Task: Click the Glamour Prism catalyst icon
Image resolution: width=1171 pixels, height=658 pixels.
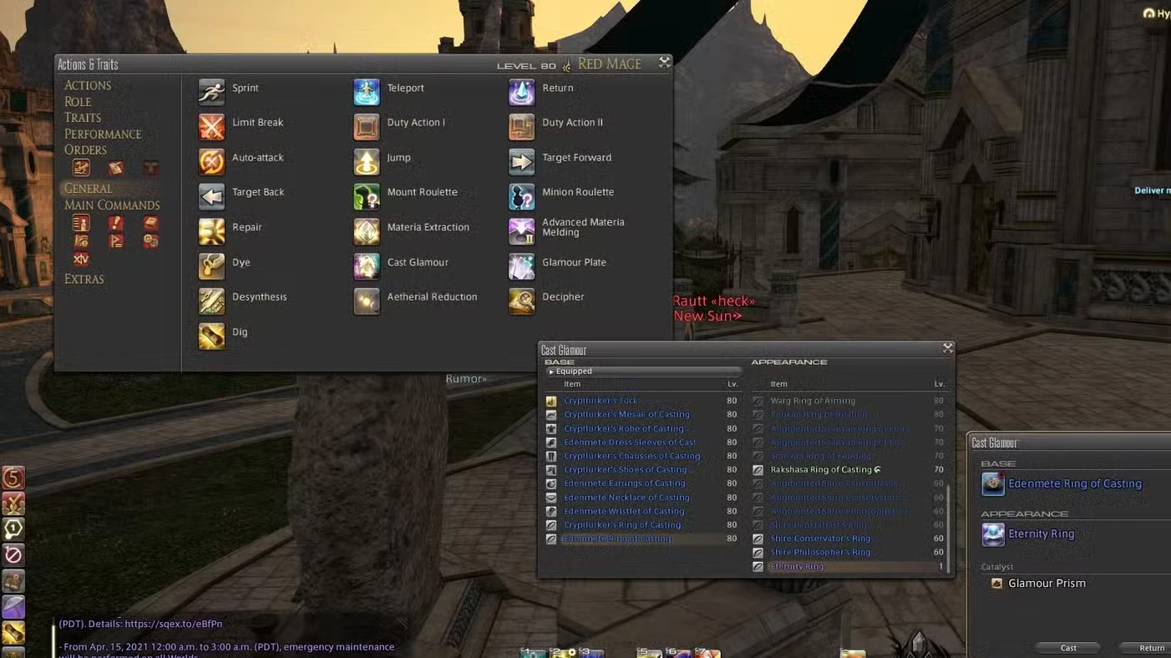Action: click(996, 584)
